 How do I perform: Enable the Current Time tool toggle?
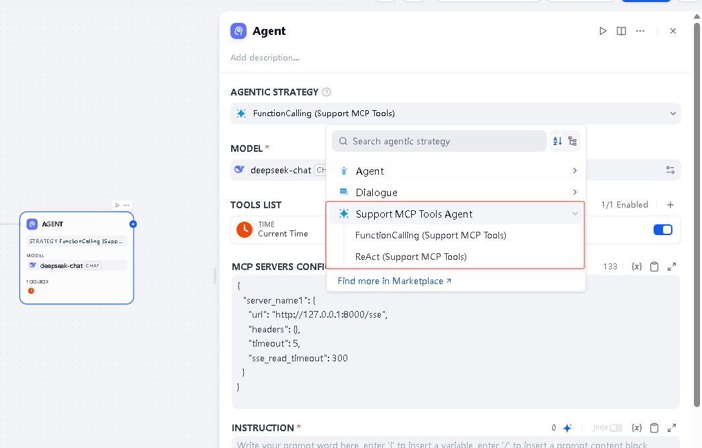click(662, 229)
